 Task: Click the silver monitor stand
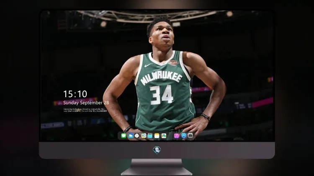(157, 167)
